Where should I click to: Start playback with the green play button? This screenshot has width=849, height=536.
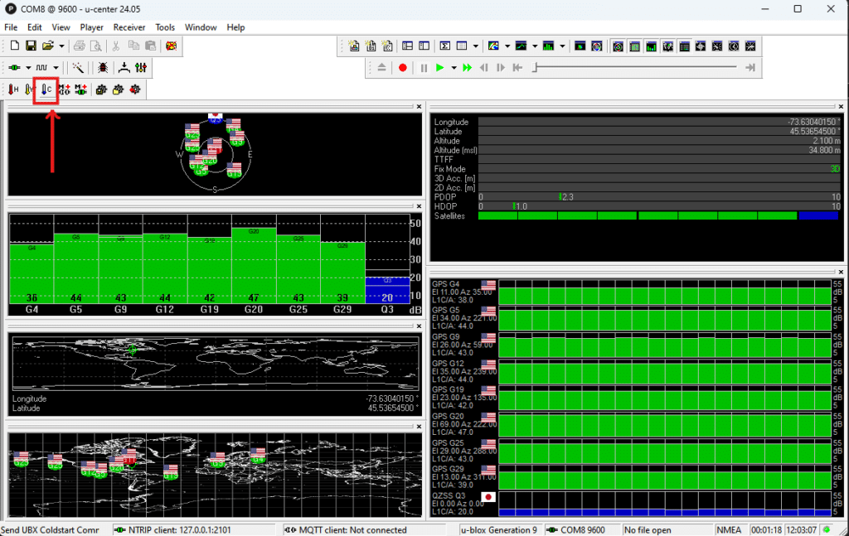click(439, 68)
